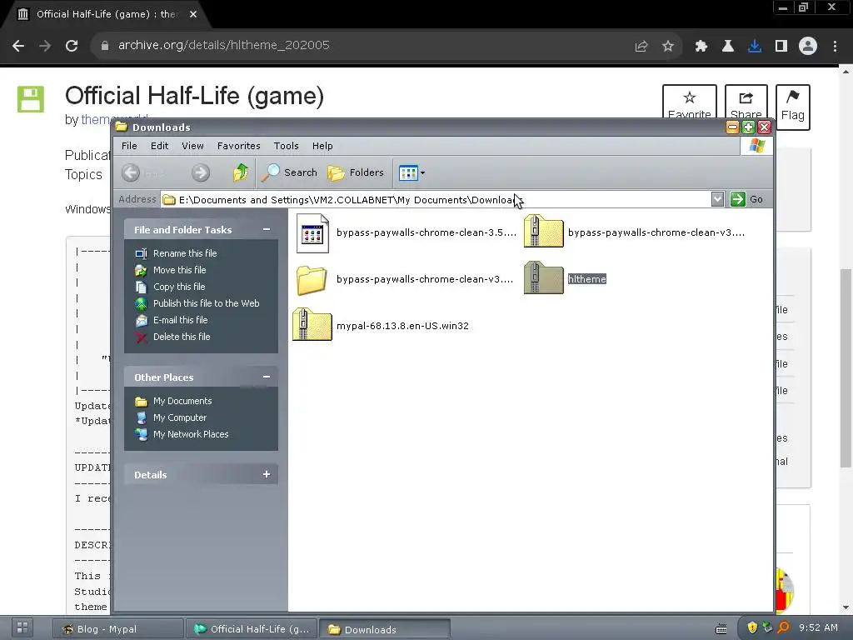Collapse the Other Places panel
The width and height of the screenshot is (853, 640).
pos(267,377)
